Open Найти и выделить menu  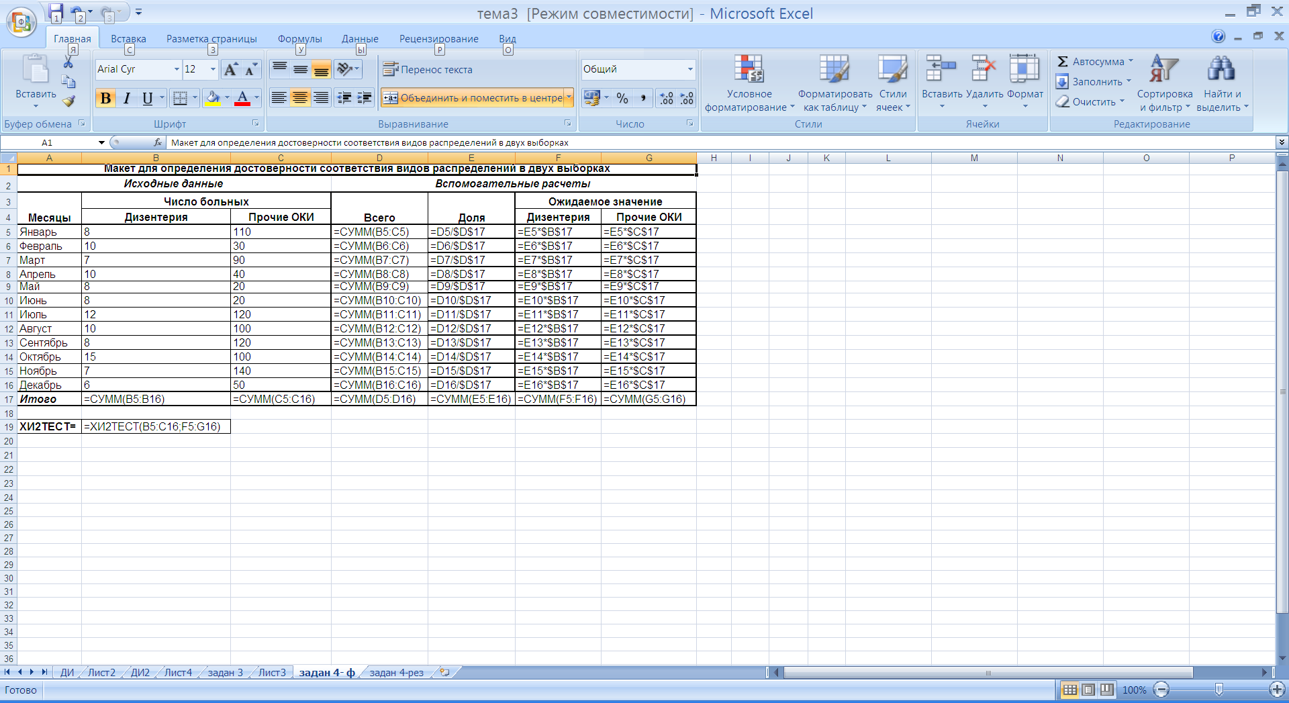pos(1222,83)
